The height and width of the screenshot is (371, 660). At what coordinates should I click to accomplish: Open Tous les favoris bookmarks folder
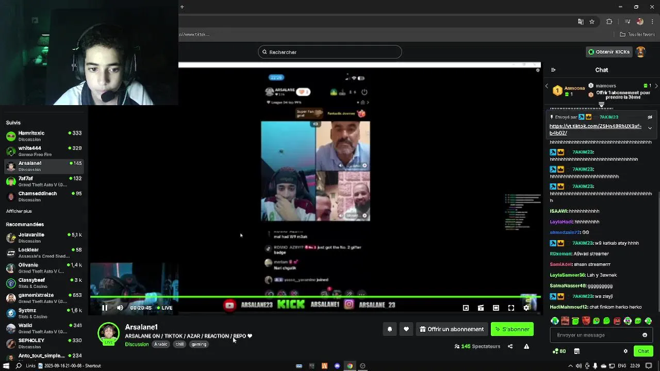[637, 35]
